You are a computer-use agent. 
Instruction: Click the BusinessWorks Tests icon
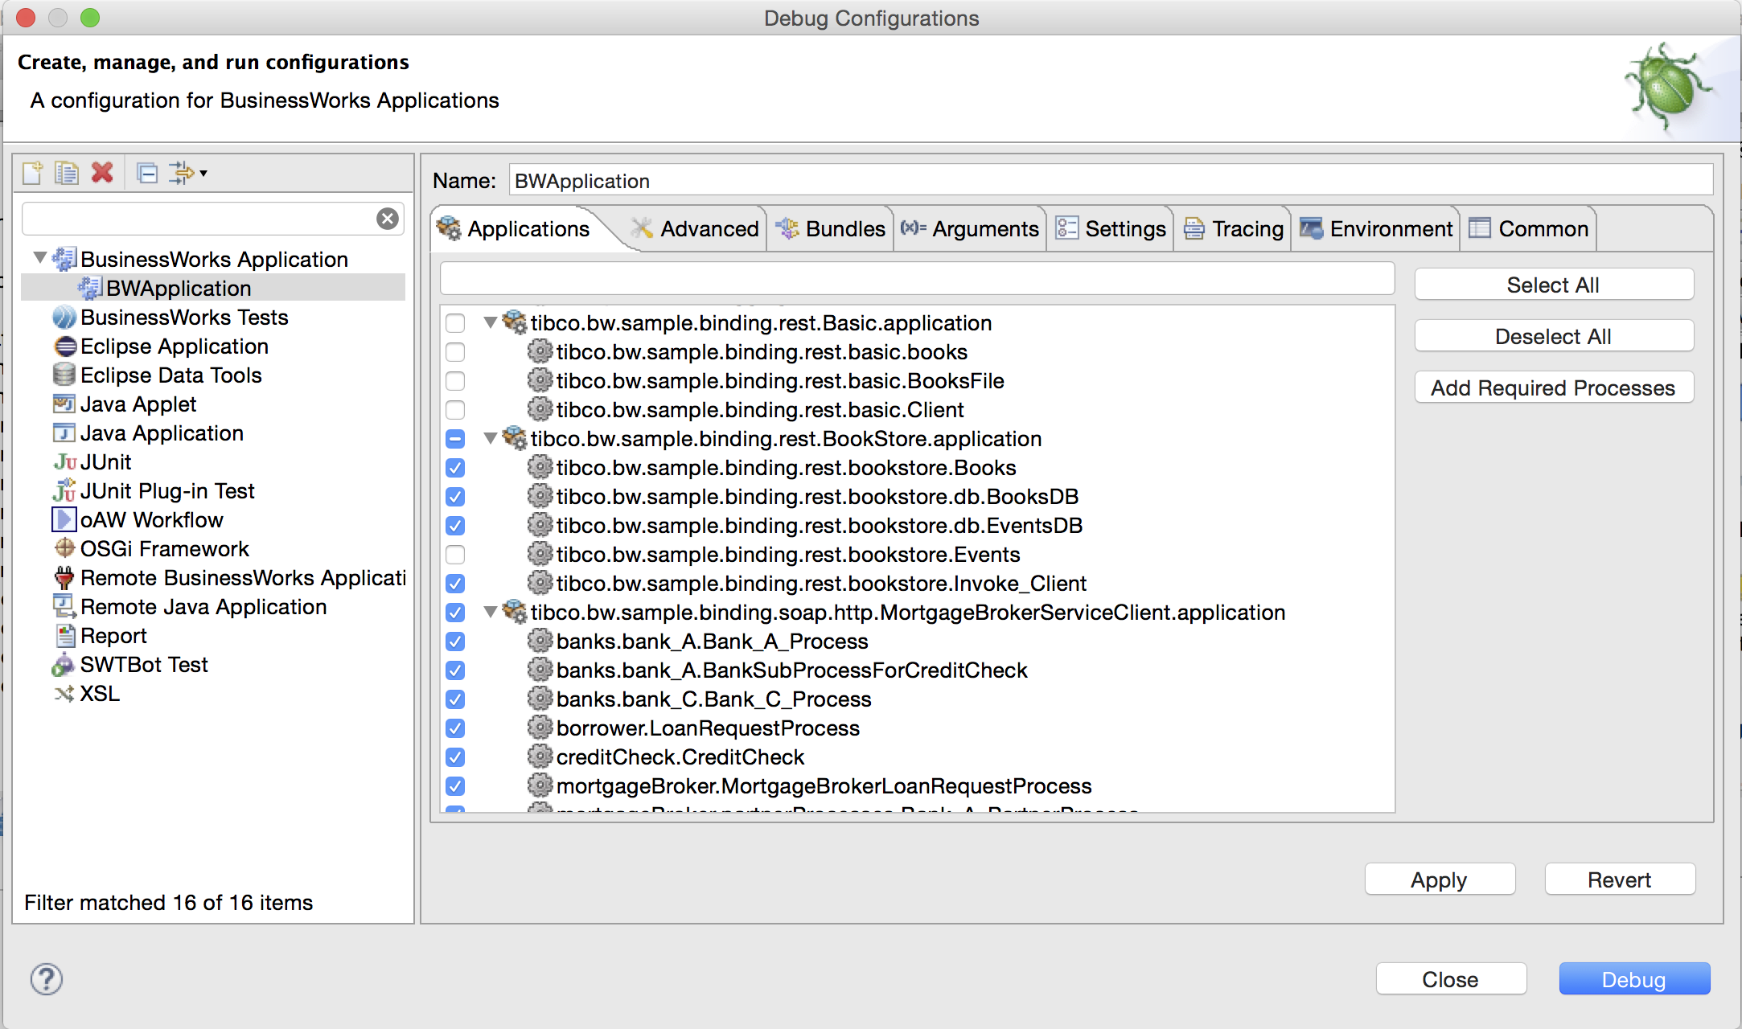click(64, 318)
